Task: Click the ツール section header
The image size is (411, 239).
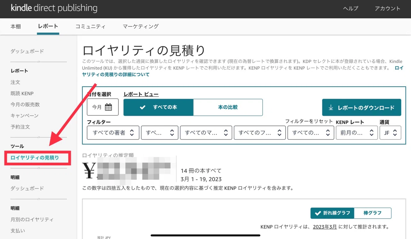Action: coord(17,146)
